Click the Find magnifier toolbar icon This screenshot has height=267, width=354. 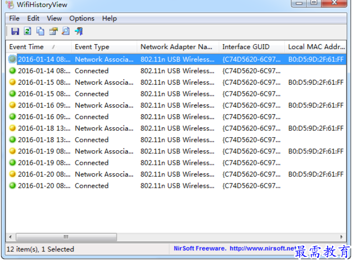coord(66,31)
